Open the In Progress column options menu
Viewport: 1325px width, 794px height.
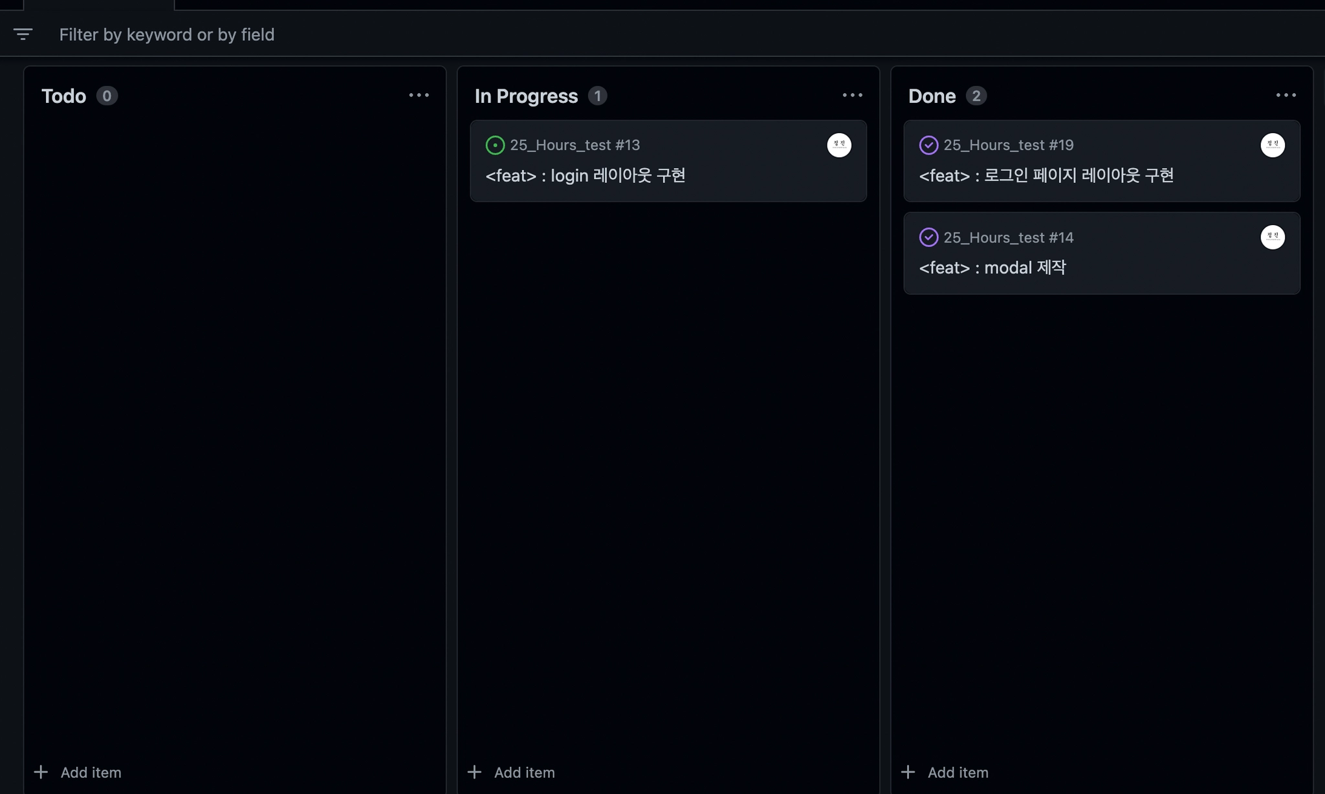(852, 96)
